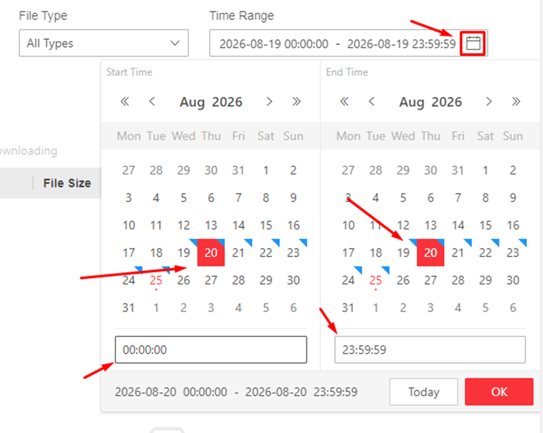
Task: Select August 21 in Start Time calendar
Action: tap(238, 253)
